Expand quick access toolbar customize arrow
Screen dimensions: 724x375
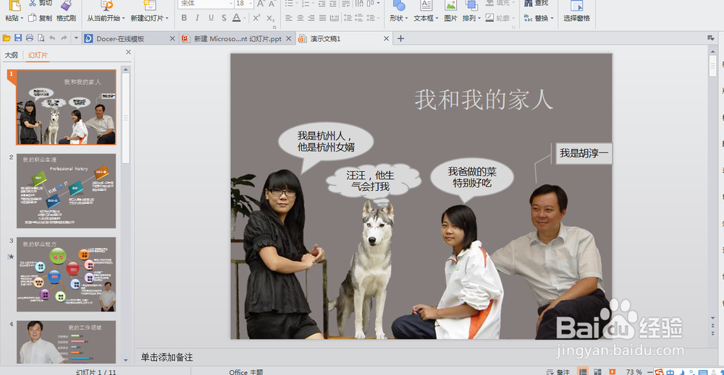76,38
